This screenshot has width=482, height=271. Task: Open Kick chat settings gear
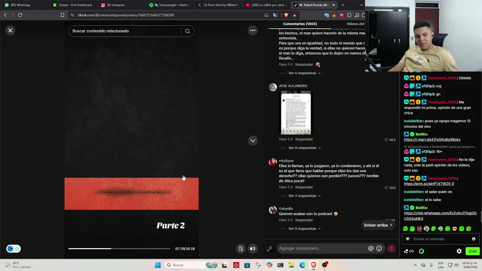459,251
